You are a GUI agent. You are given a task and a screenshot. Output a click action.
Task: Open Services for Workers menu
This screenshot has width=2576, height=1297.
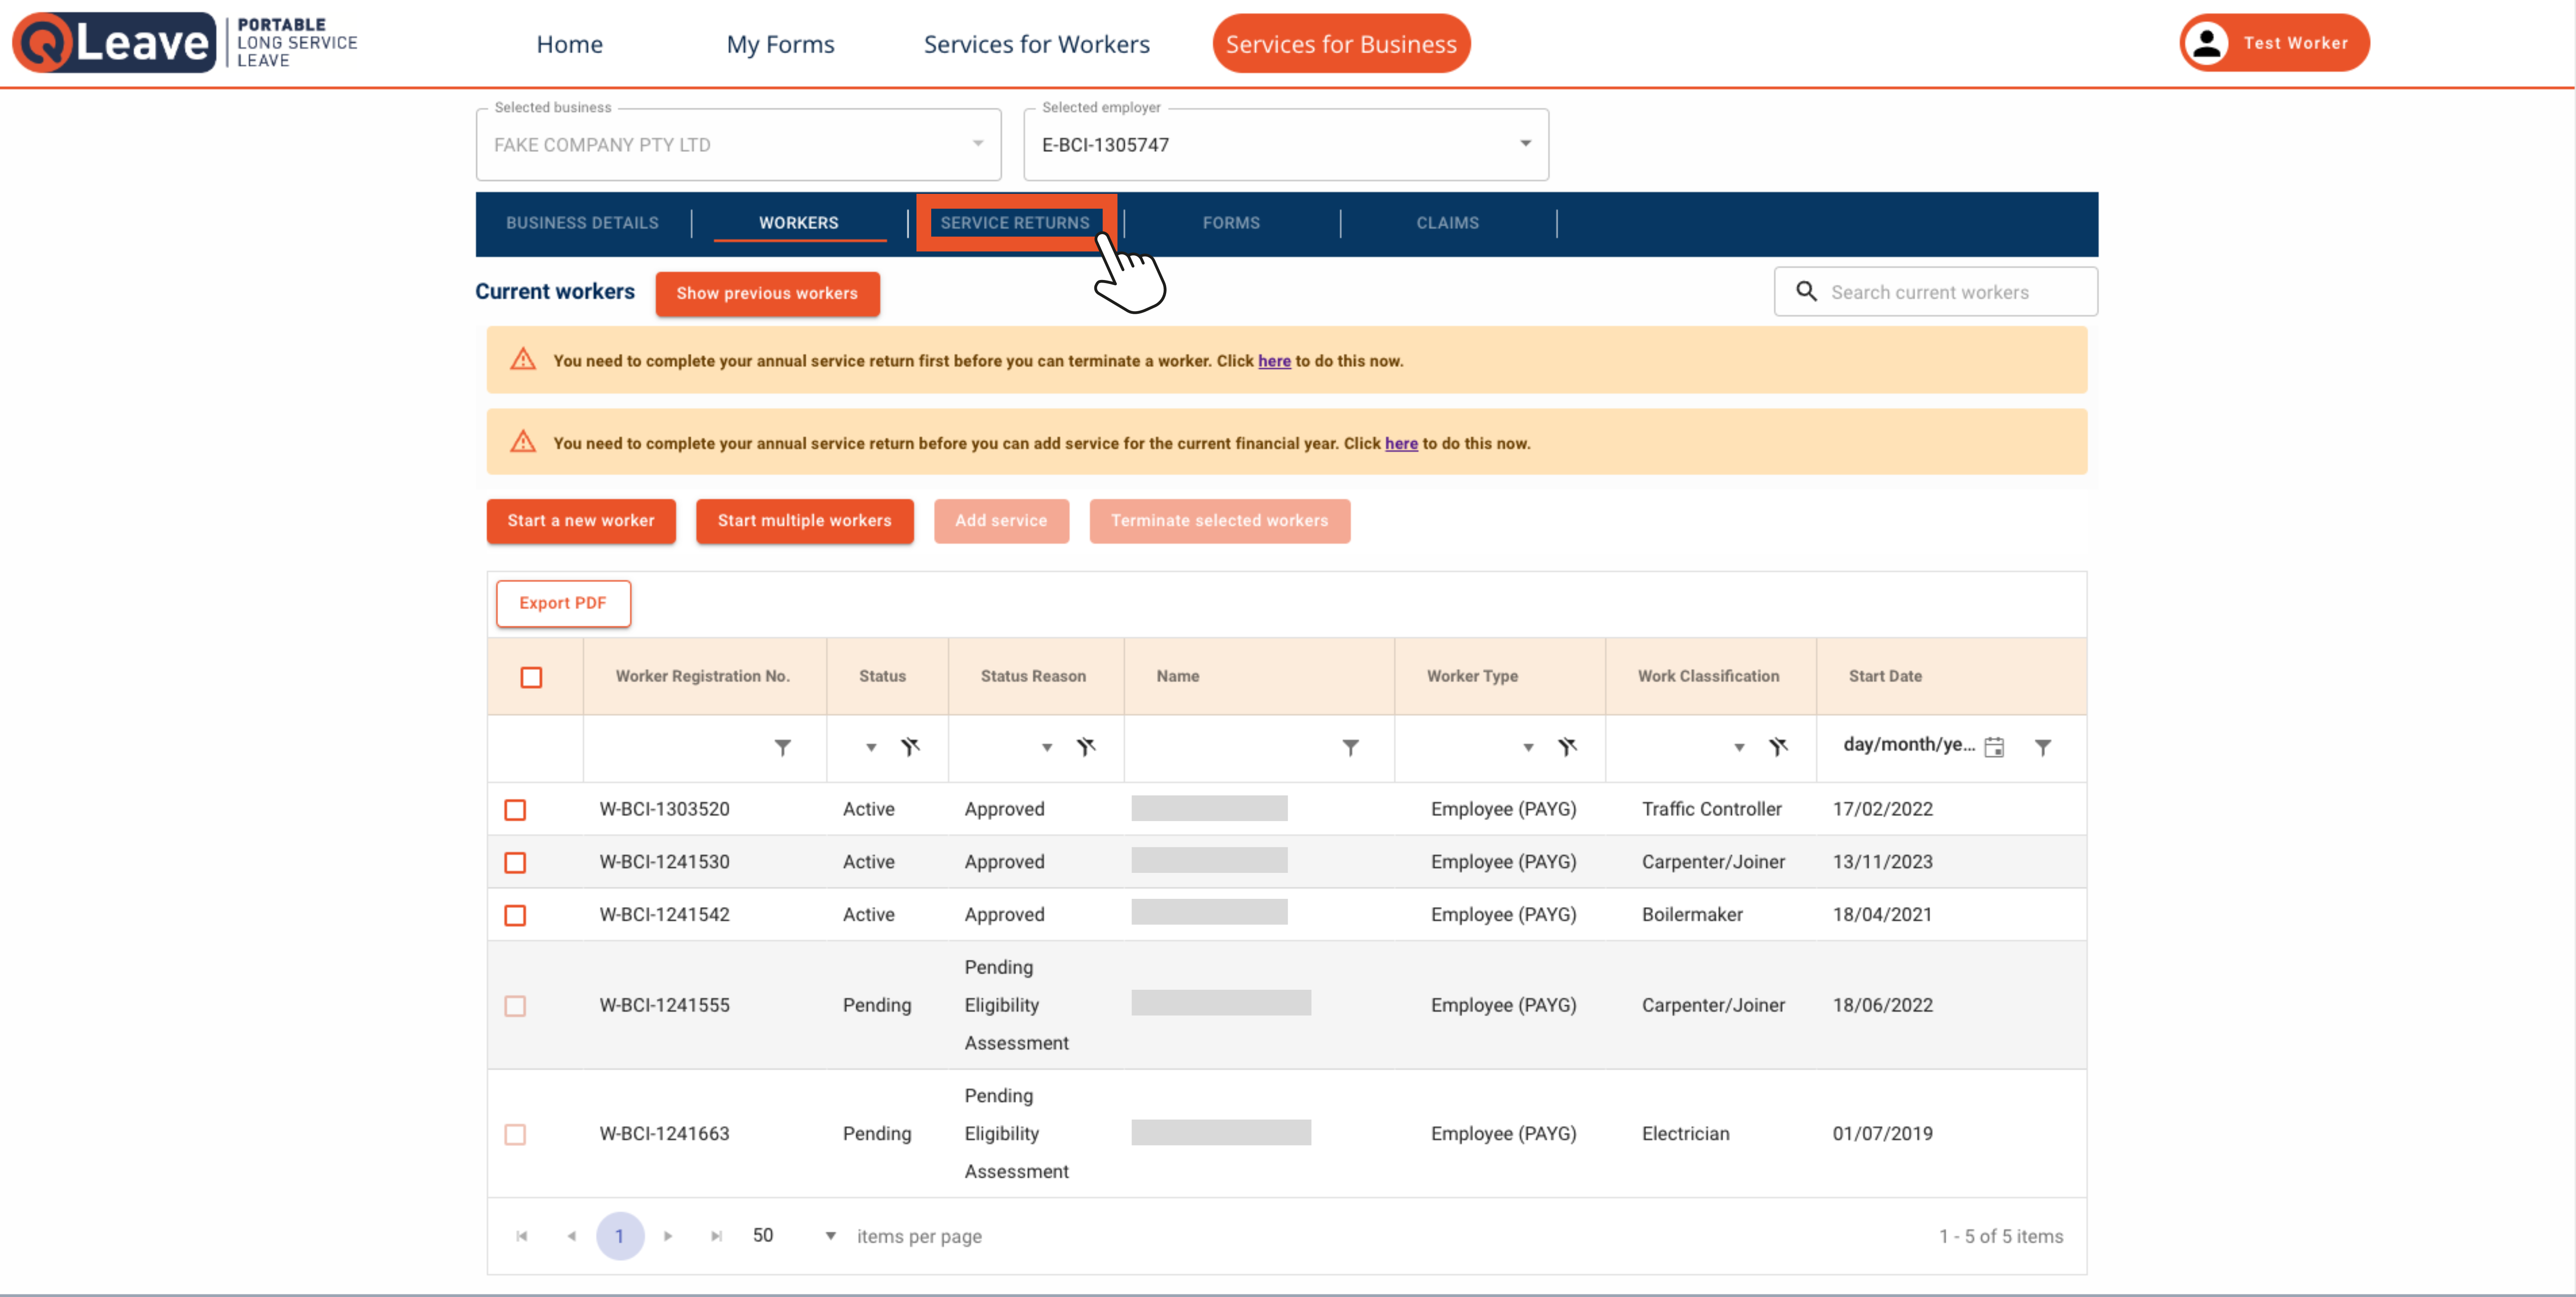[1036, 44]
